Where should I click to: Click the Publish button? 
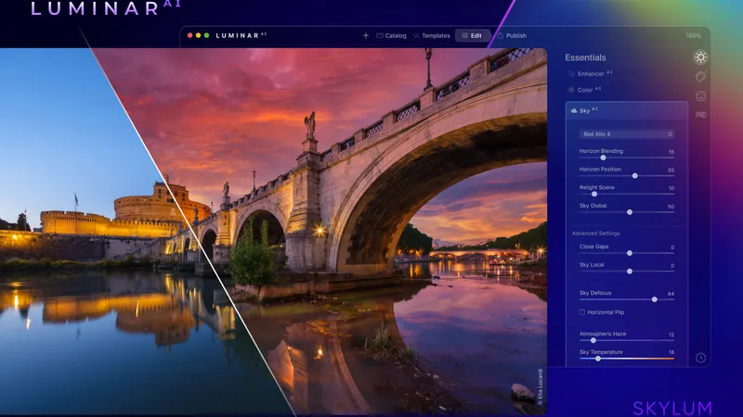[x=512, y=35]
